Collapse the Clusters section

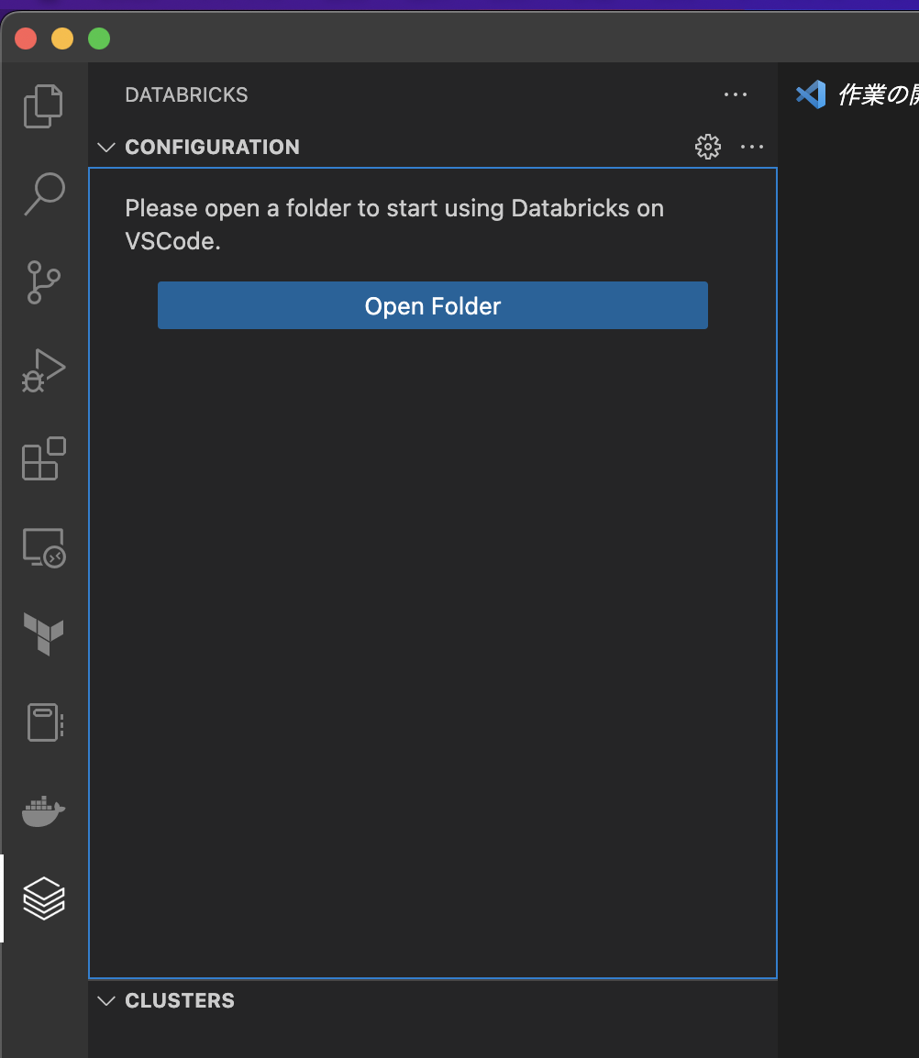106,1000
